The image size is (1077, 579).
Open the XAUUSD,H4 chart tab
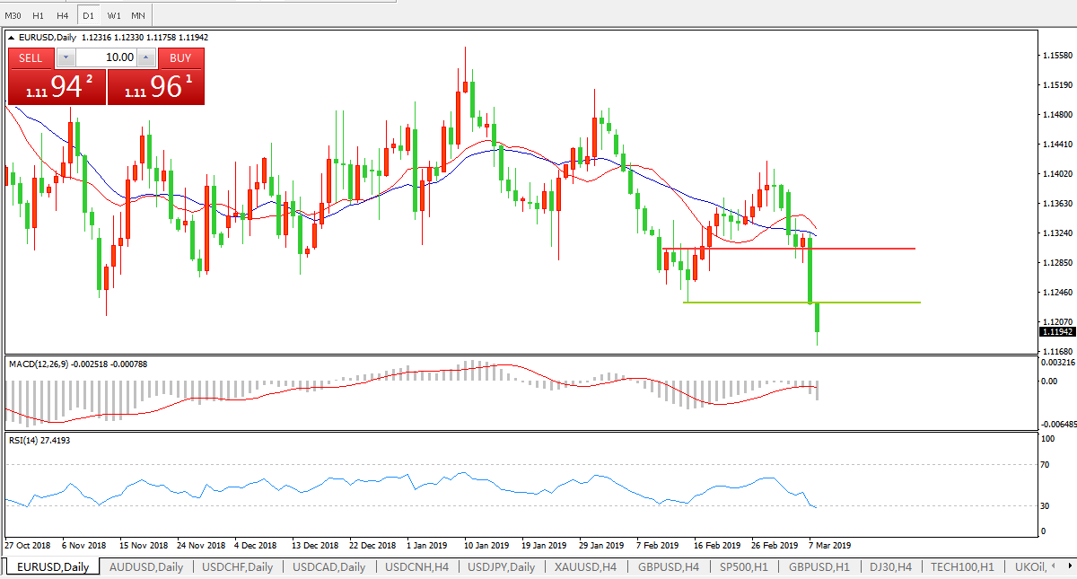[585, 566]
